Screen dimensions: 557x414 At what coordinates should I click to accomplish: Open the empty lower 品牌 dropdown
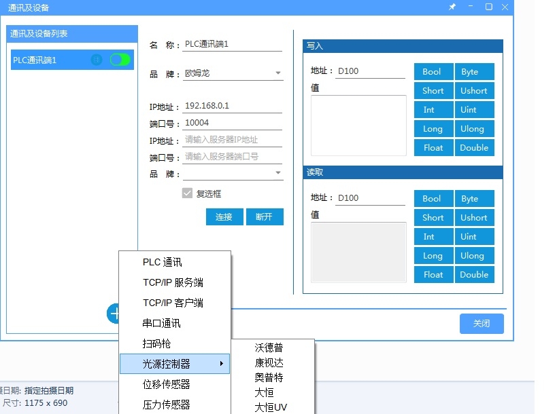tap(233, 173)
